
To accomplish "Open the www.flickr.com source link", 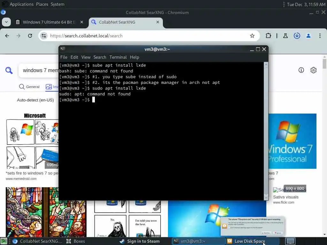I will (284, 203).
